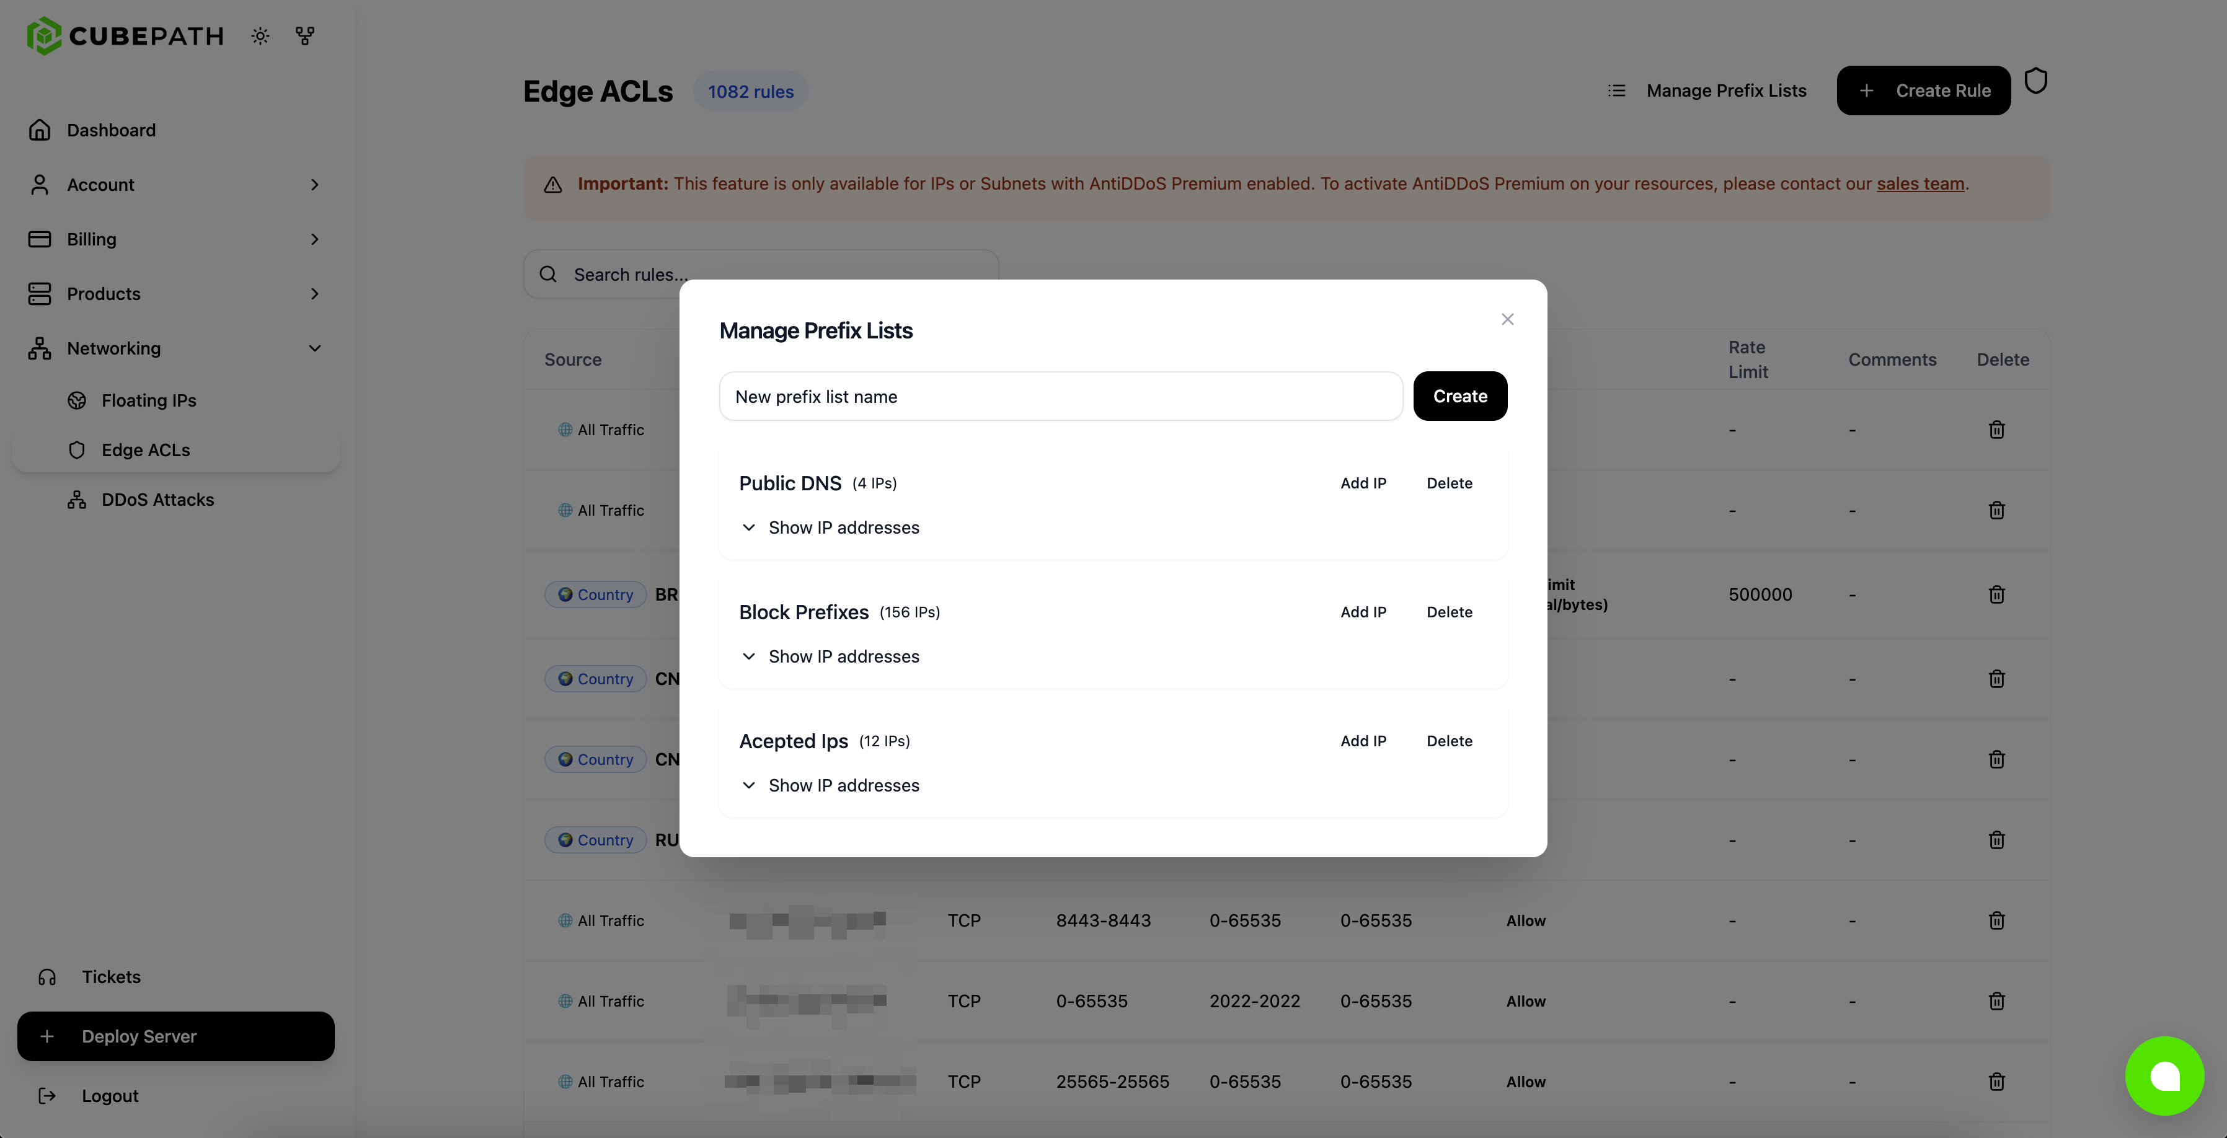
Task: Open Floating IPs in sidebar
Action: [149, 400]
